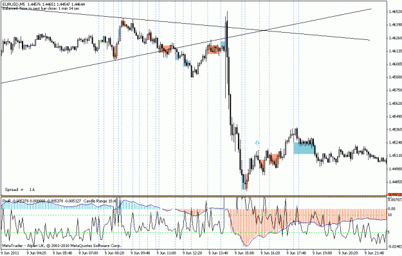Viewport: 402px width, 256px height.
Task: Click price level 1.44855 on the axis
Action: point(395,181)
